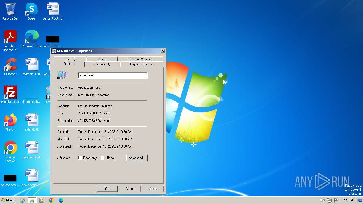Click the size value 222 KB
The image size is (363, 204).
94,113
